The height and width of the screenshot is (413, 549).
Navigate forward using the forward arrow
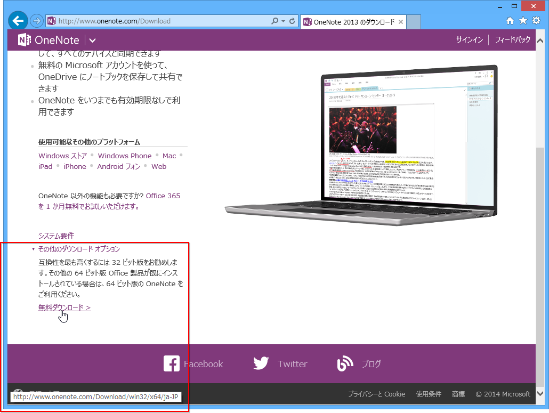tap(35, 21)
